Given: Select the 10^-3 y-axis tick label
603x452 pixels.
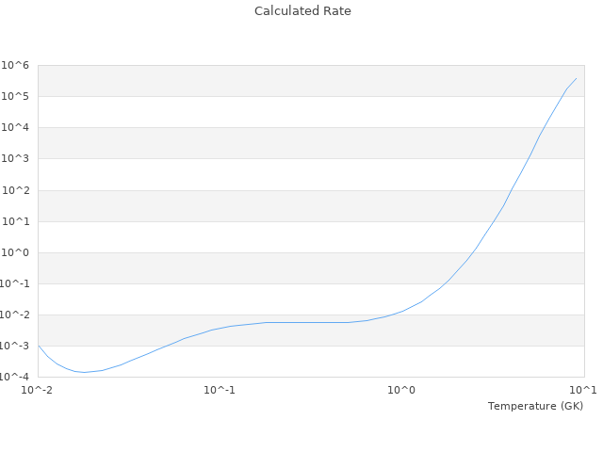Looking at the screenshot, I should click(14, 346).
